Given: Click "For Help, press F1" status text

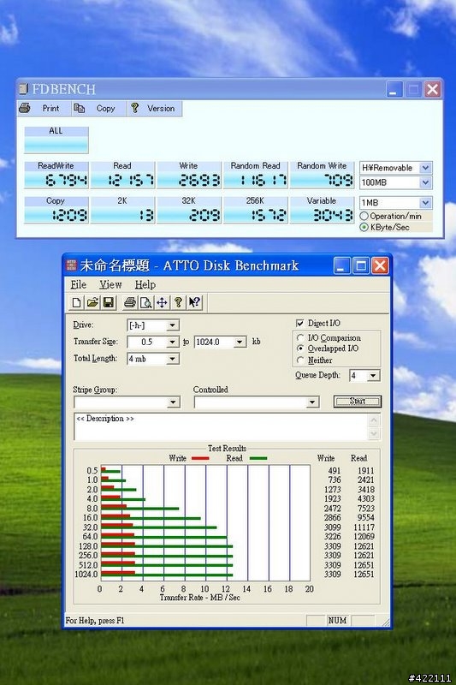Looking at the screenshot, I should 95,620.
